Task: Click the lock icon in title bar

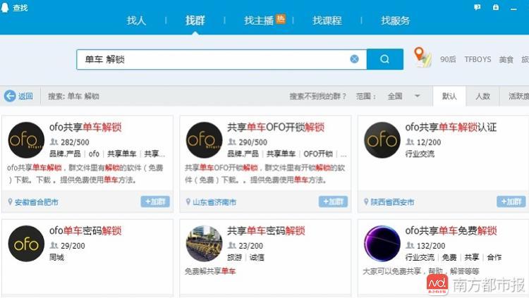Action: click(x=496, y=7)
